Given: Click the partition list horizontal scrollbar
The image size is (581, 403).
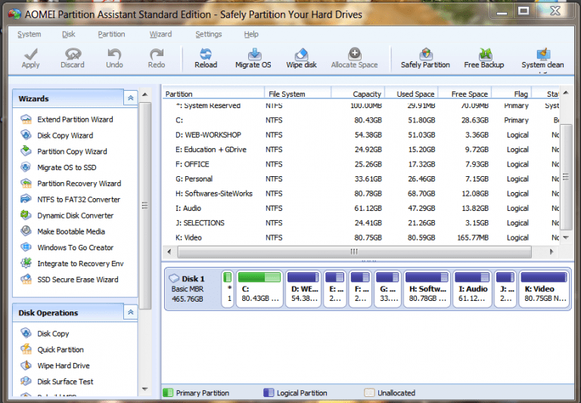Looking at the screenshot, I should pyautogui.click(x=354, y=252).
